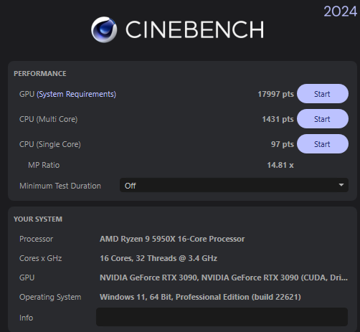
Task: Start the CPU Multi Core test
Action: (x=323, y=119)
